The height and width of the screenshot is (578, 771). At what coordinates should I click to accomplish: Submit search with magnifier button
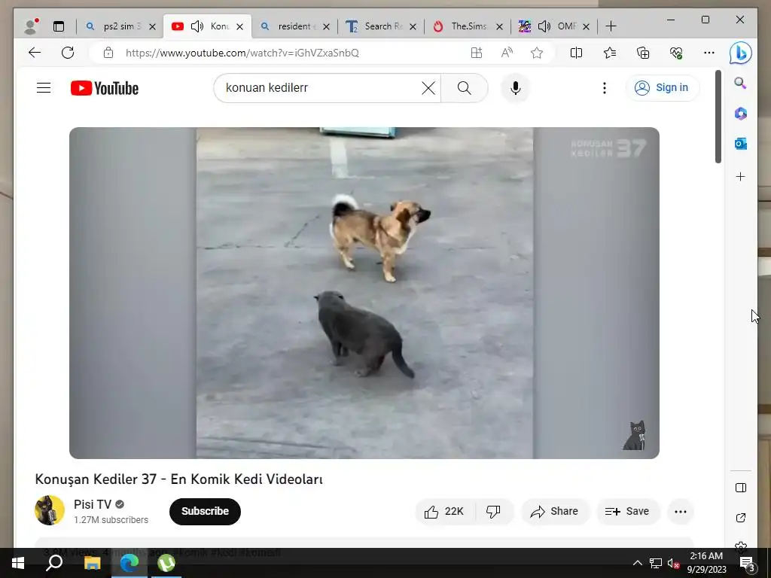464,88
